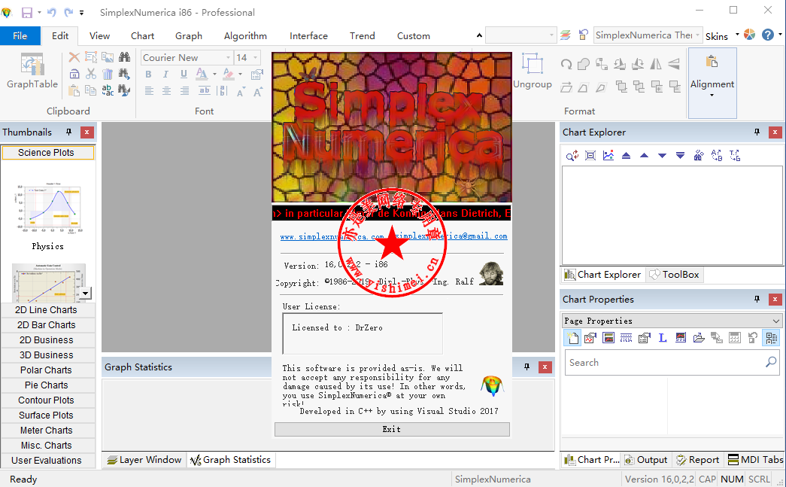The width and height of the screenshot is (786, 487).
Task: Click the rotate arrow icon in Format group
Action: point(566,64)
